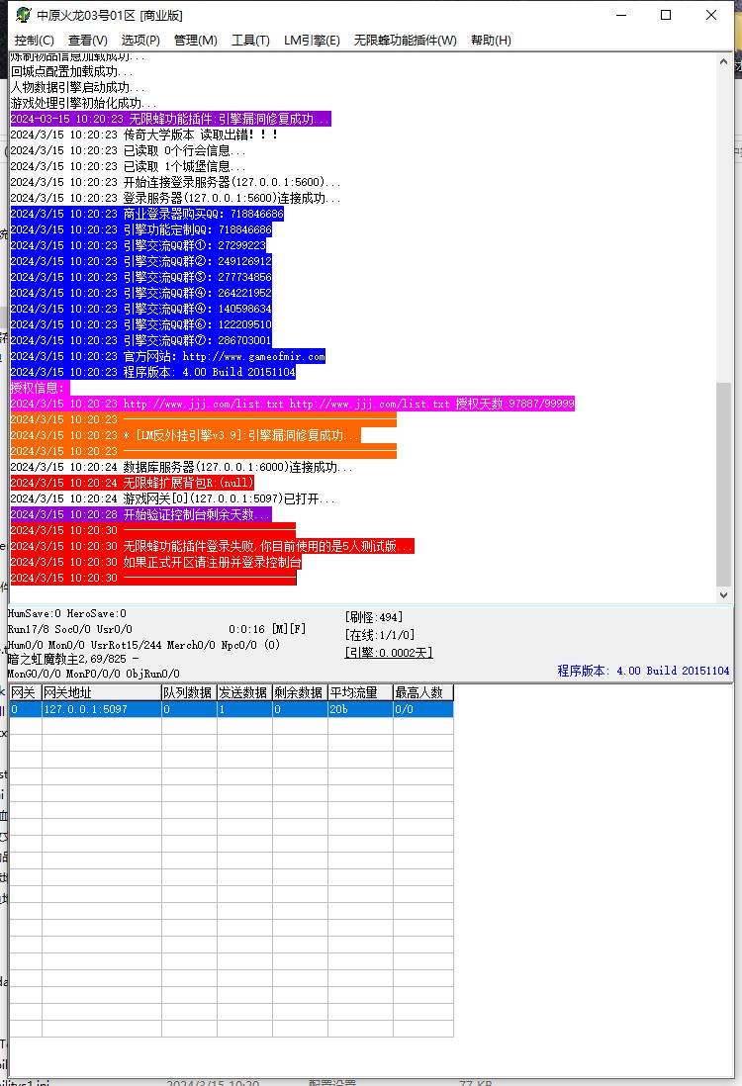The image size is (742, 1086).
Task: Click the 授权信息 log line
Action: 40,388
